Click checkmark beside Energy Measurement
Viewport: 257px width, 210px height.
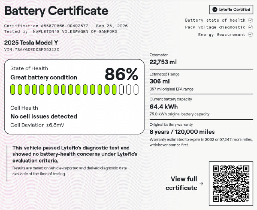(x=250, y=35)
